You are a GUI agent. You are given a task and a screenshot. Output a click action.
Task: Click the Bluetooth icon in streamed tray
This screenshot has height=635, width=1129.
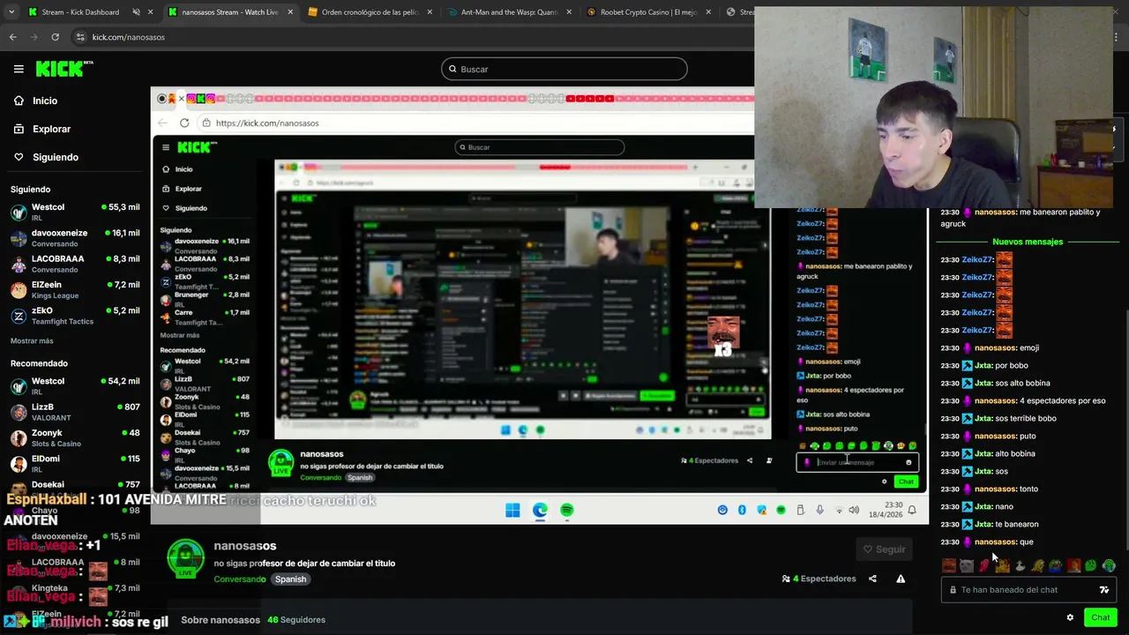click(x=742, y=510)
